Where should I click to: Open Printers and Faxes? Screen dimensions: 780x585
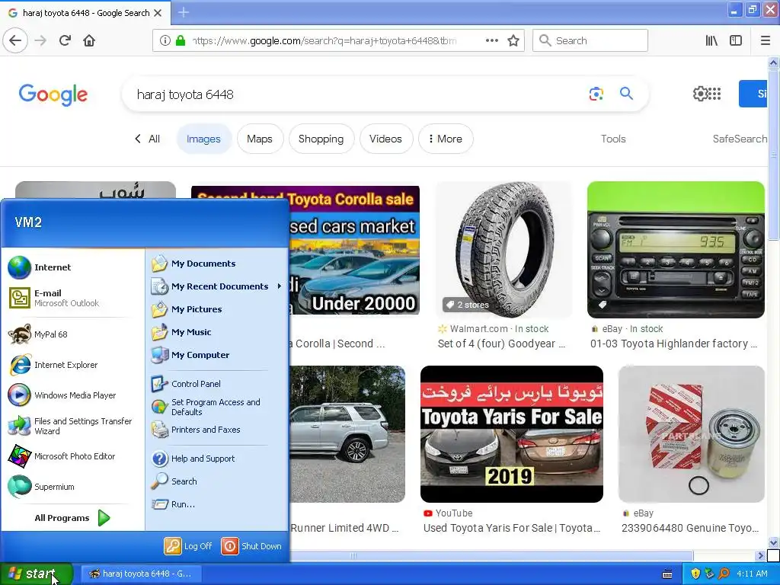pyautogui.click(x=217, y=430)
